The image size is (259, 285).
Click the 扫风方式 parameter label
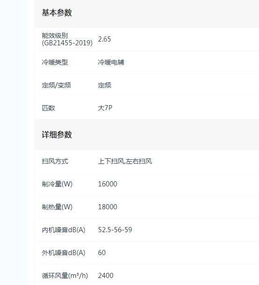(55, 161)
